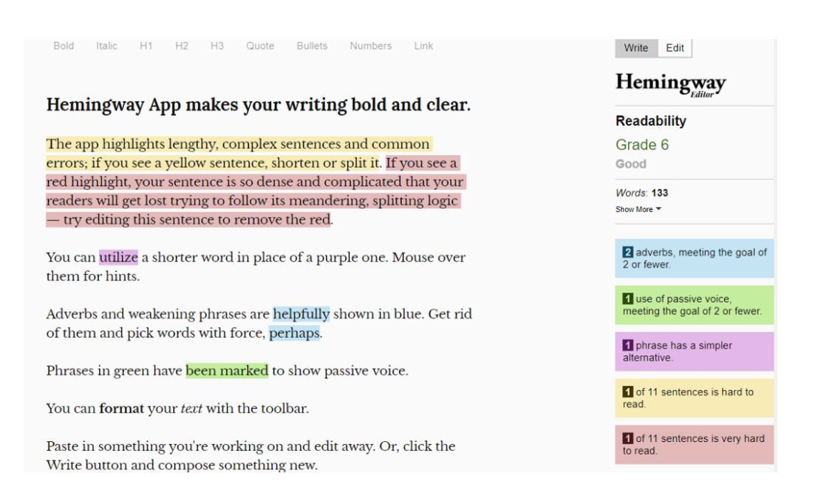Apply H3 heading style
Screen dimensions: 835x496
[x=217, y=46]
